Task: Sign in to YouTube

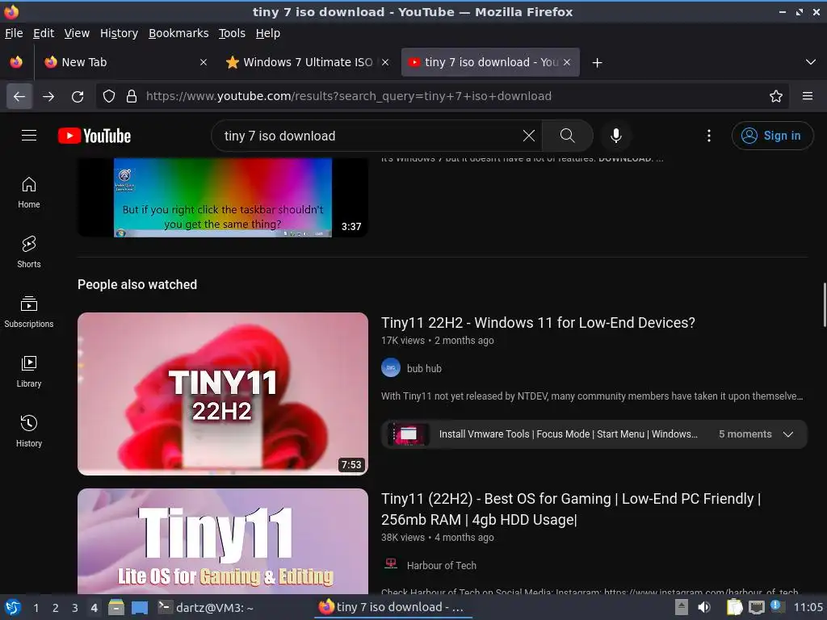Action: pyautogui.click(x=772, y=136)
